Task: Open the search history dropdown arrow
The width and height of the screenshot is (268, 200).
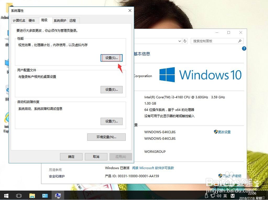Action: (180, 41)
